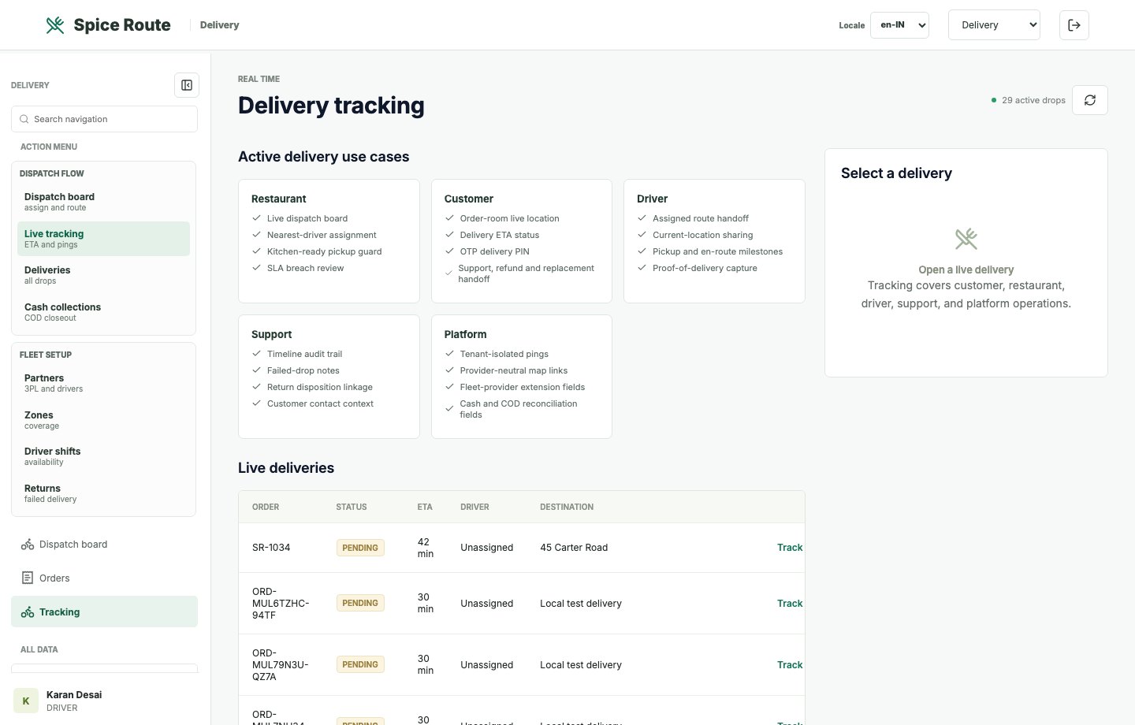Click the search magnifier icon in navigation

(24, 119)
